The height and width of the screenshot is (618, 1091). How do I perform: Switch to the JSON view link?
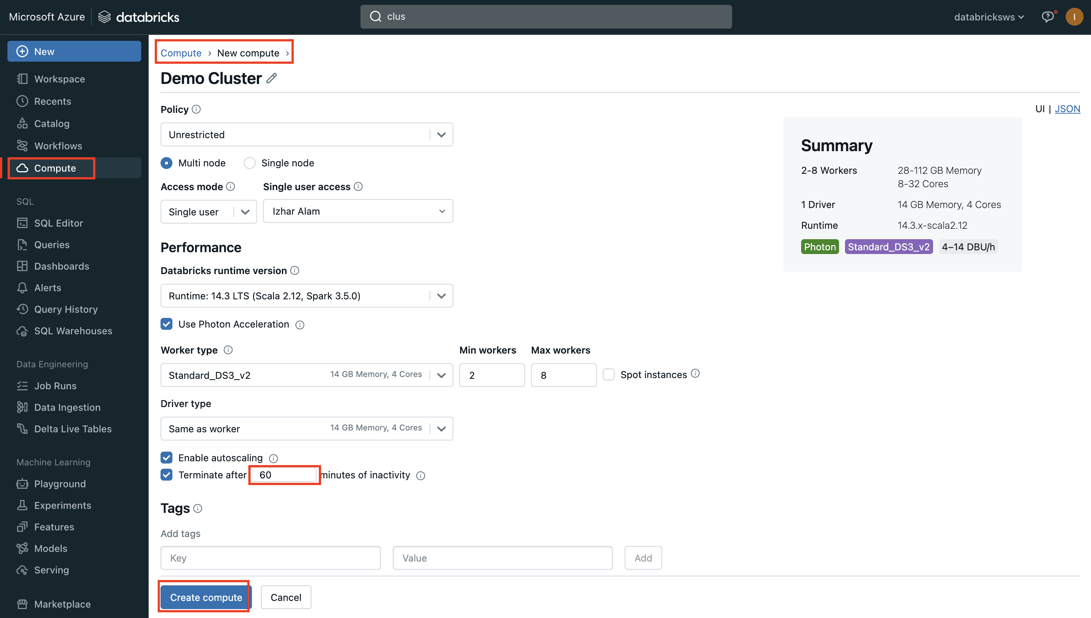click(1067, 109)
